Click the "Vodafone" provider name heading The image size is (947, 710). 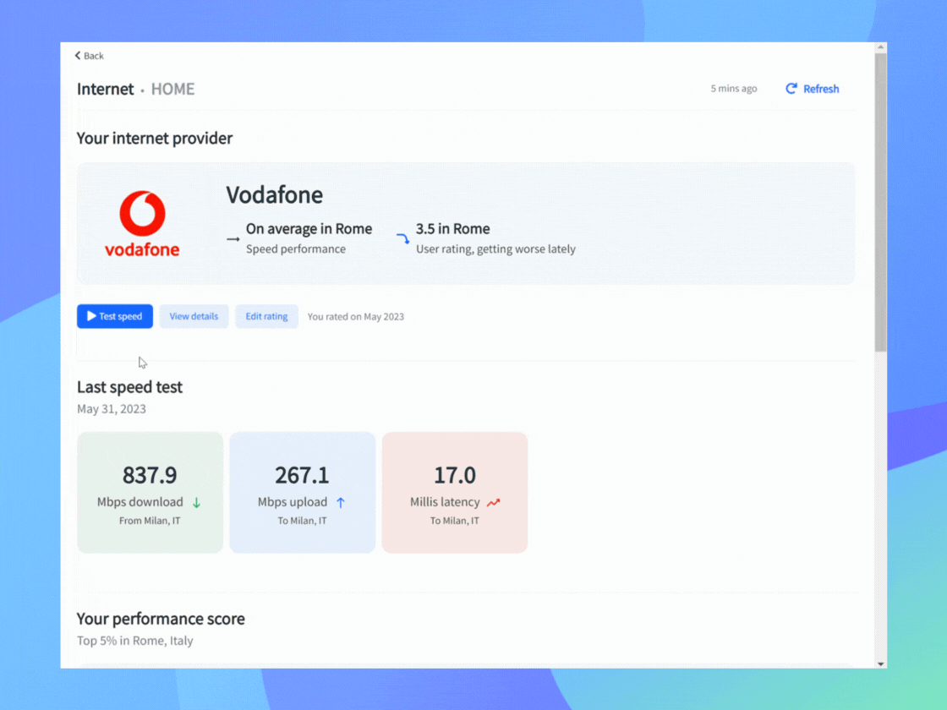(274, 195)
